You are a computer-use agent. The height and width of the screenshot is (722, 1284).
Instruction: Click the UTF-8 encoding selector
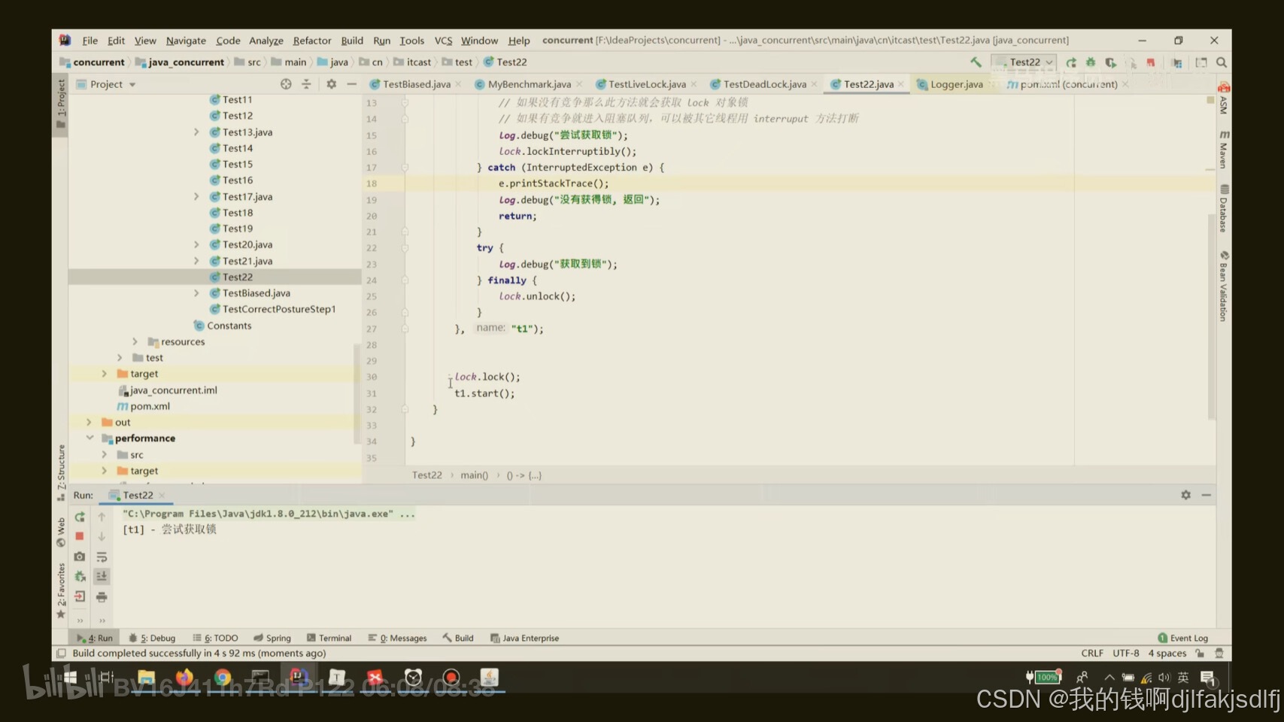click(x=1125, y=654)
